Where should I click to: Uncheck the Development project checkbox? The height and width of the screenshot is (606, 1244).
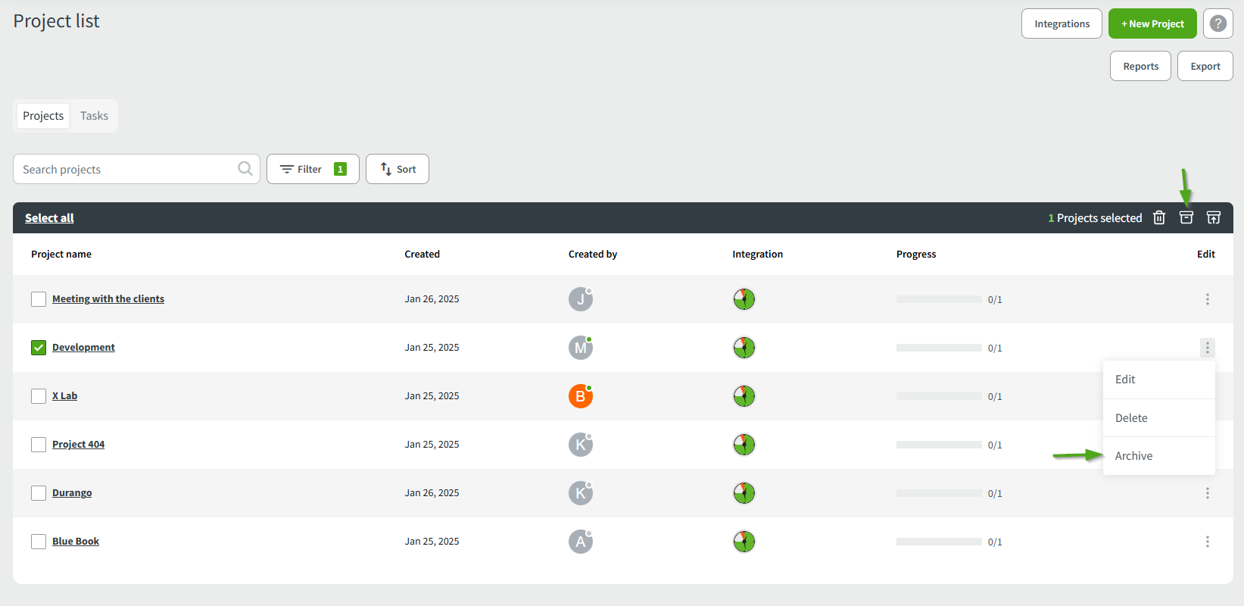pyautogui.click(x=39, y=348)
